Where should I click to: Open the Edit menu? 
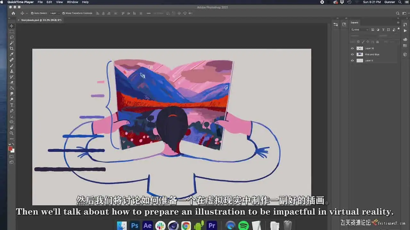[49, 2]
